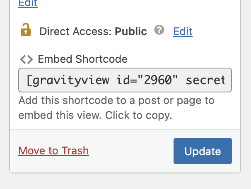Move this view to Trash
Screen dimensions: 251x189
click(x=53, y=151)
